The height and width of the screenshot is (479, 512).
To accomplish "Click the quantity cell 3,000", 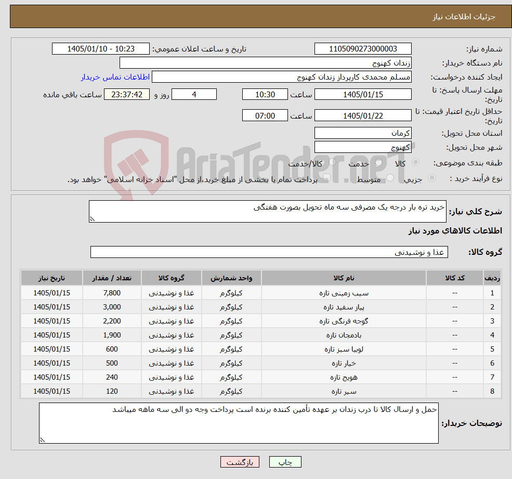I will 112,307.
